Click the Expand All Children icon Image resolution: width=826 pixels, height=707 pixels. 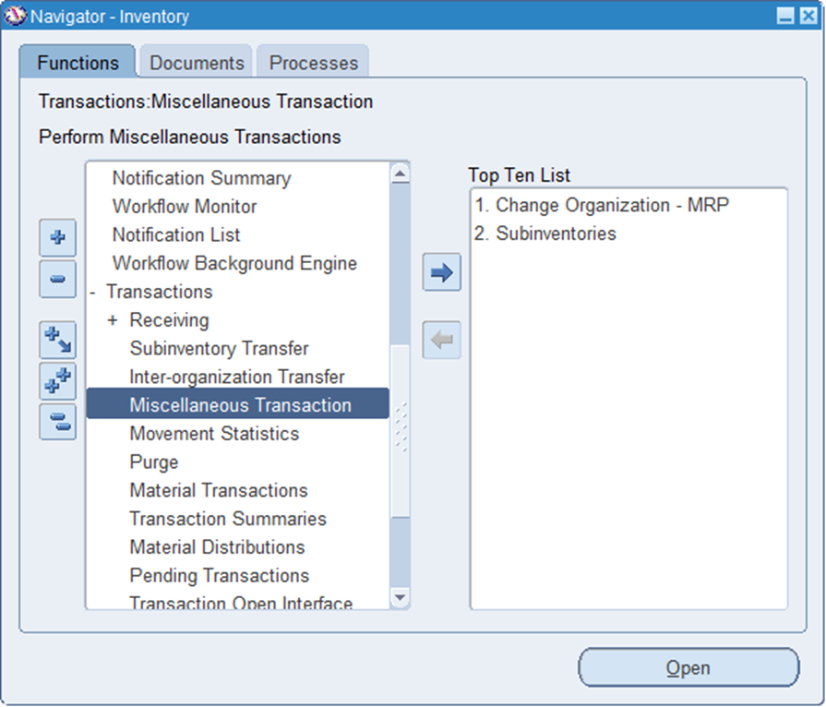(57, 340)
